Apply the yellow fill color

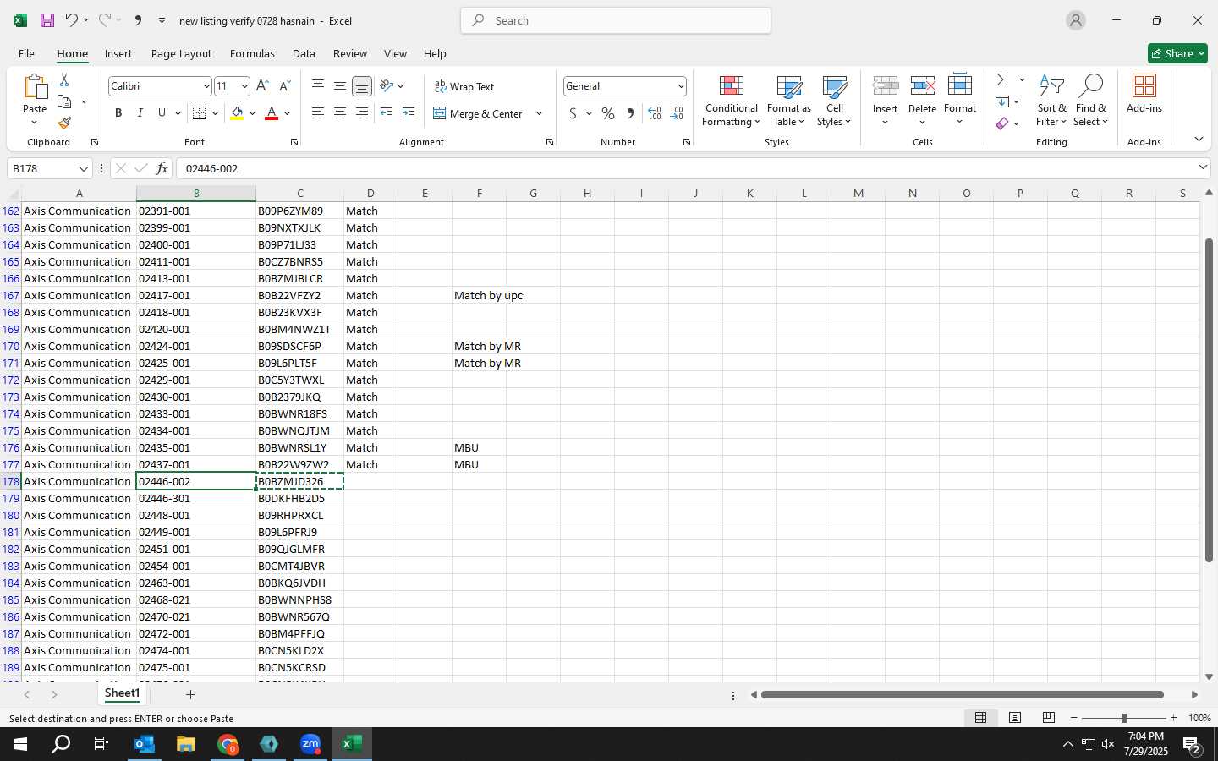tap(237, 113)
